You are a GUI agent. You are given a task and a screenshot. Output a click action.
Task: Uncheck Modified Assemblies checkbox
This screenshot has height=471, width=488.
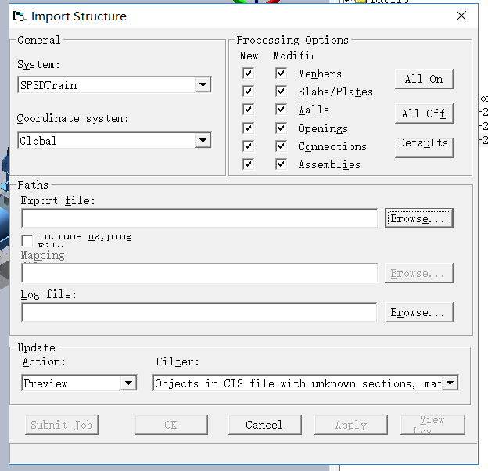click(281, 164)
